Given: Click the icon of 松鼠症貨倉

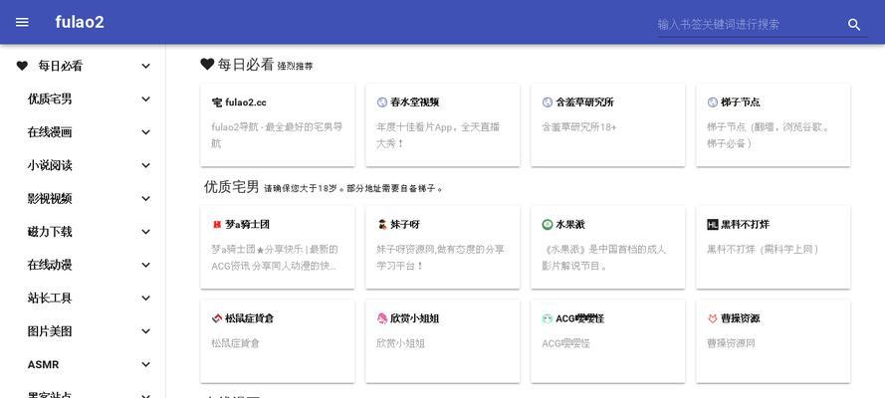Looking at the screenshot, I should (217, 318).
